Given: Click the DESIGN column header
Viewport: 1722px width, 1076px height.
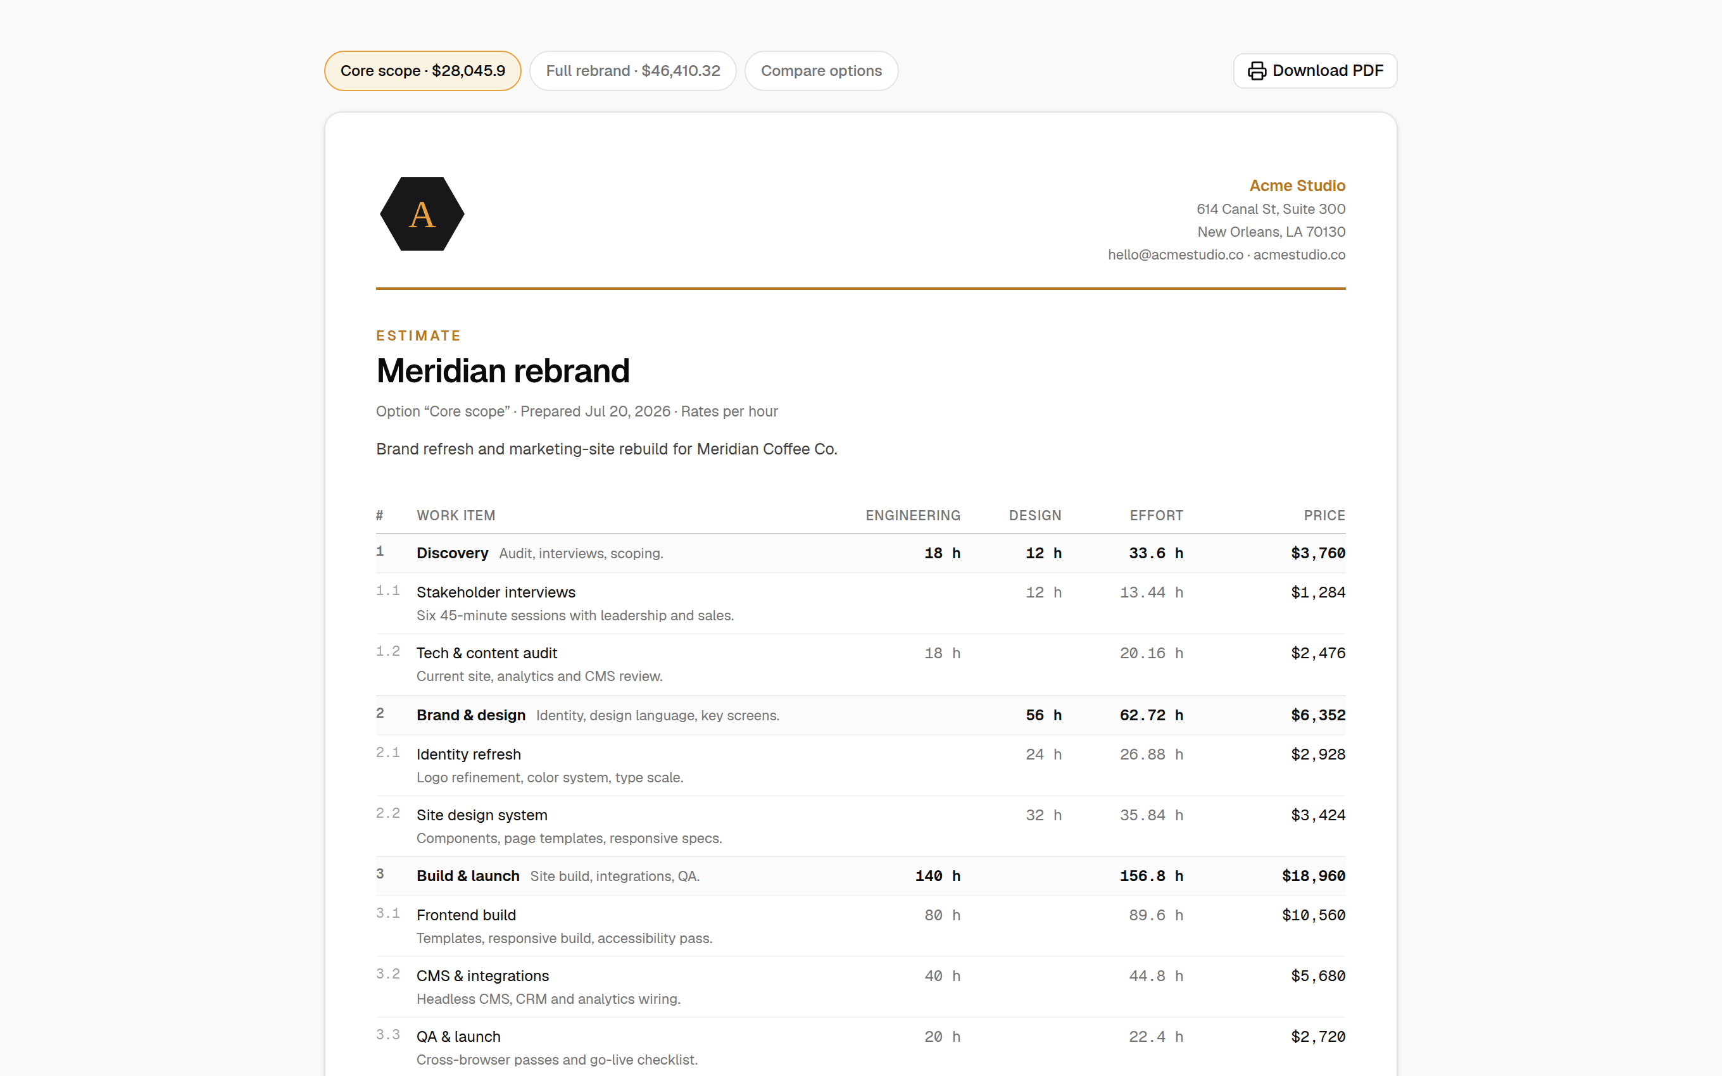Looking at the screenshot, I should point(1034,515).
